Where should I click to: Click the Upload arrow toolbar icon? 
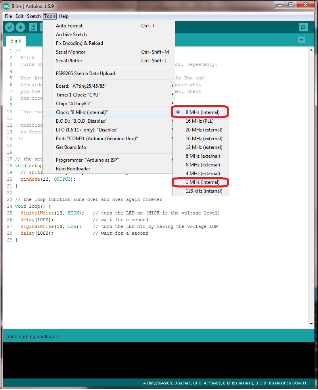point(21,27)
